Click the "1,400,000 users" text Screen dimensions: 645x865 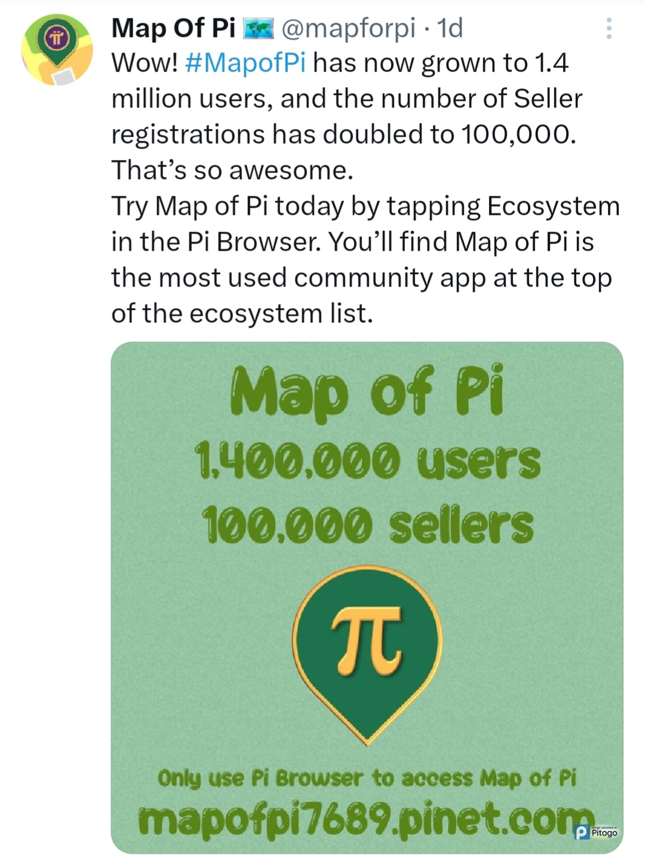[x=367, y=461]
